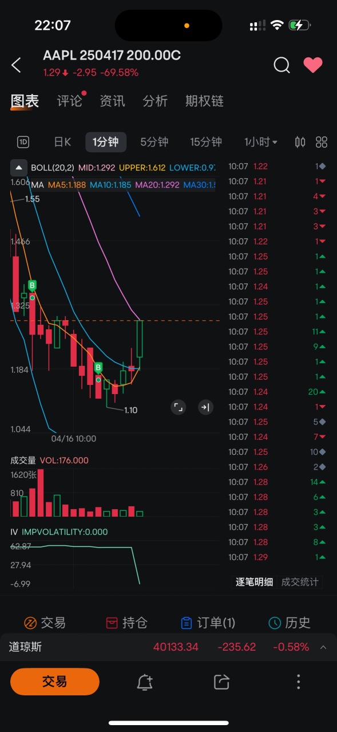The height and width of the screenshot is (732, 337).
Task: Open the 期权链 tab
Action: coord(204,101)
